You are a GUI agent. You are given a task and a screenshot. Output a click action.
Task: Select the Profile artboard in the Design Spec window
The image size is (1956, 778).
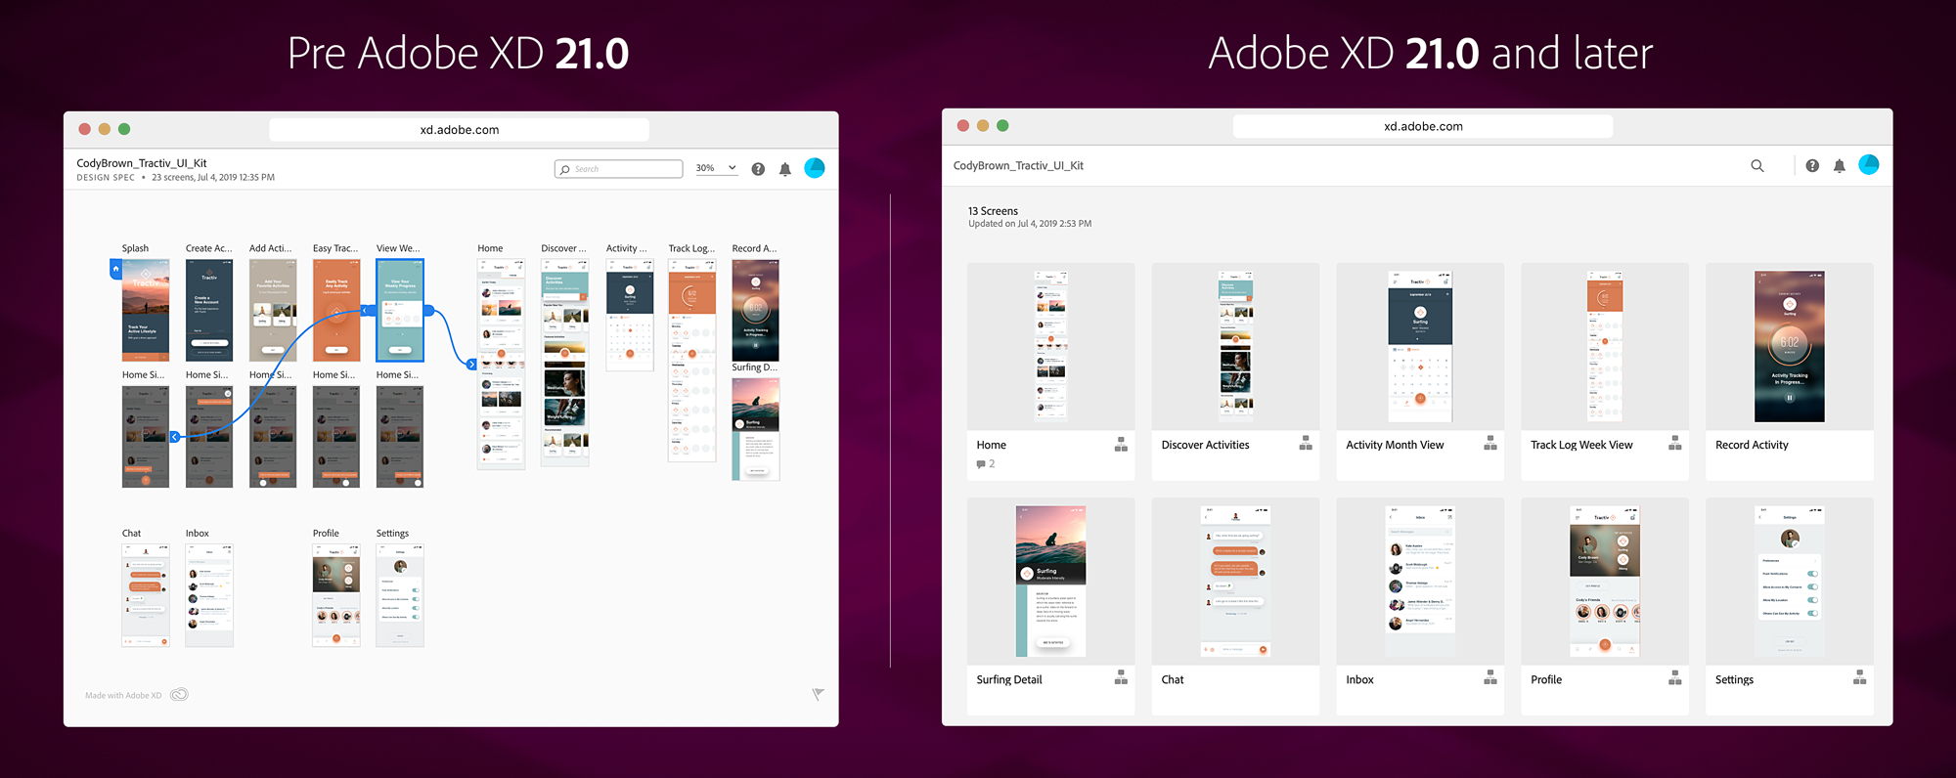336,596
